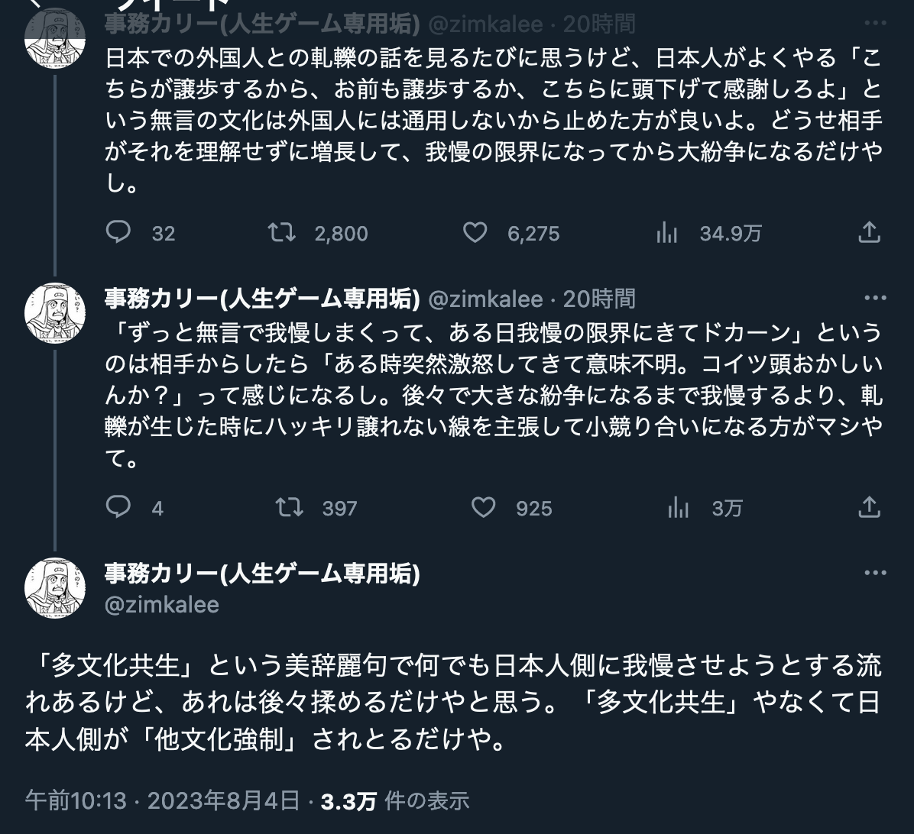Click the 3.3万 件の表示 view count

(395, 800)
